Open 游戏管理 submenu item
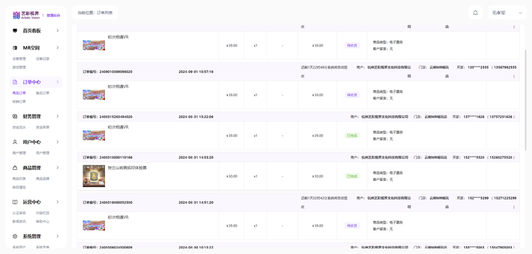Viewport: 532px width, 254px height. click(19, 67)
